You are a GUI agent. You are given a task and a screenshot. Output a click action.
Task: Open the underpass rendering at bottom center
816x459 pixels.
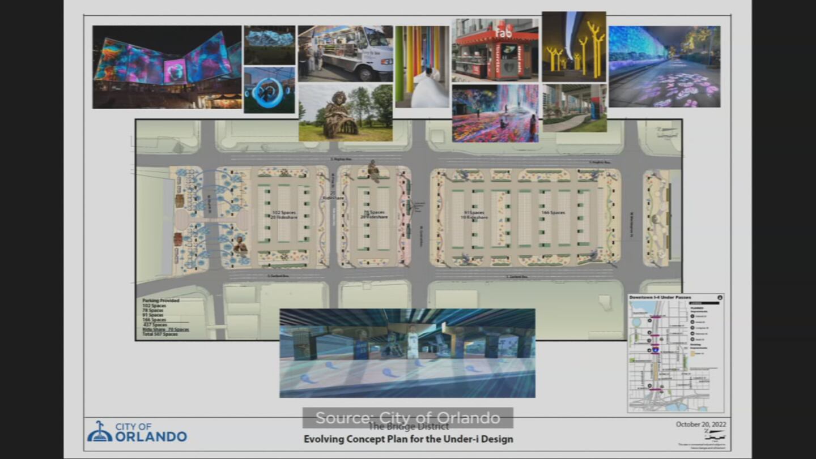pos(407,353)
